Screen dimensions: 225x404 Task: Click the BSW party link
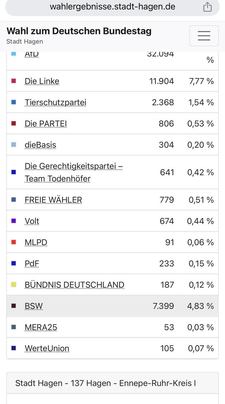[34, 306]
